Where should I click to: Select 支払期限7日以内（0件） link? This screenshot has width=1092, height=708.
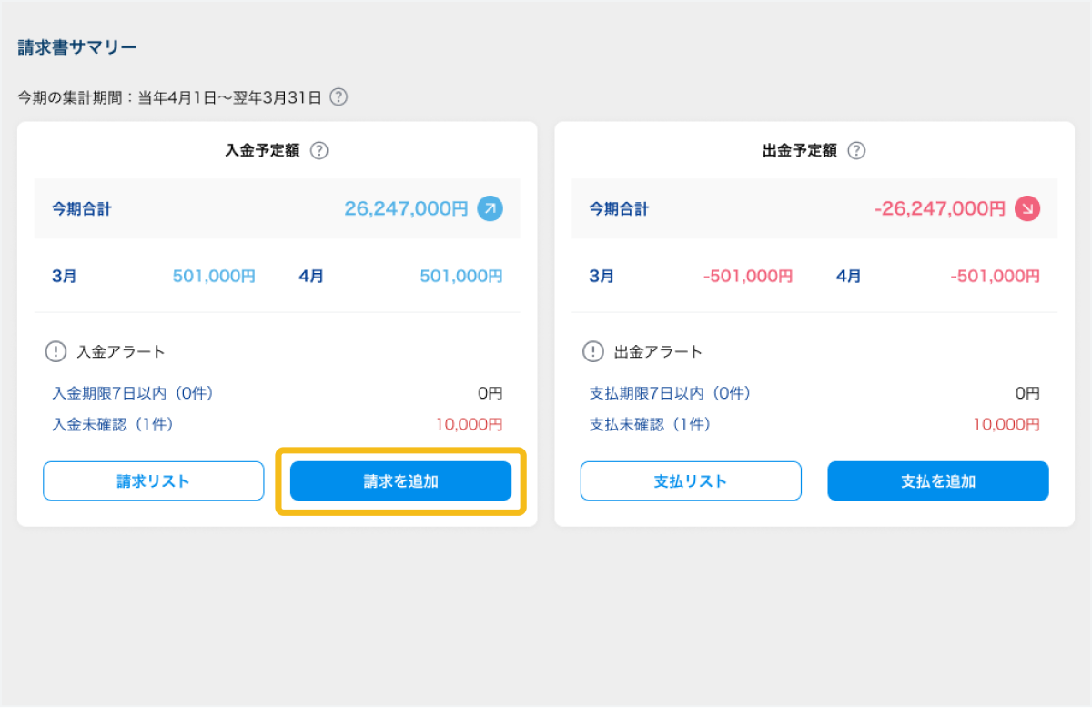[x=670, y=393]
